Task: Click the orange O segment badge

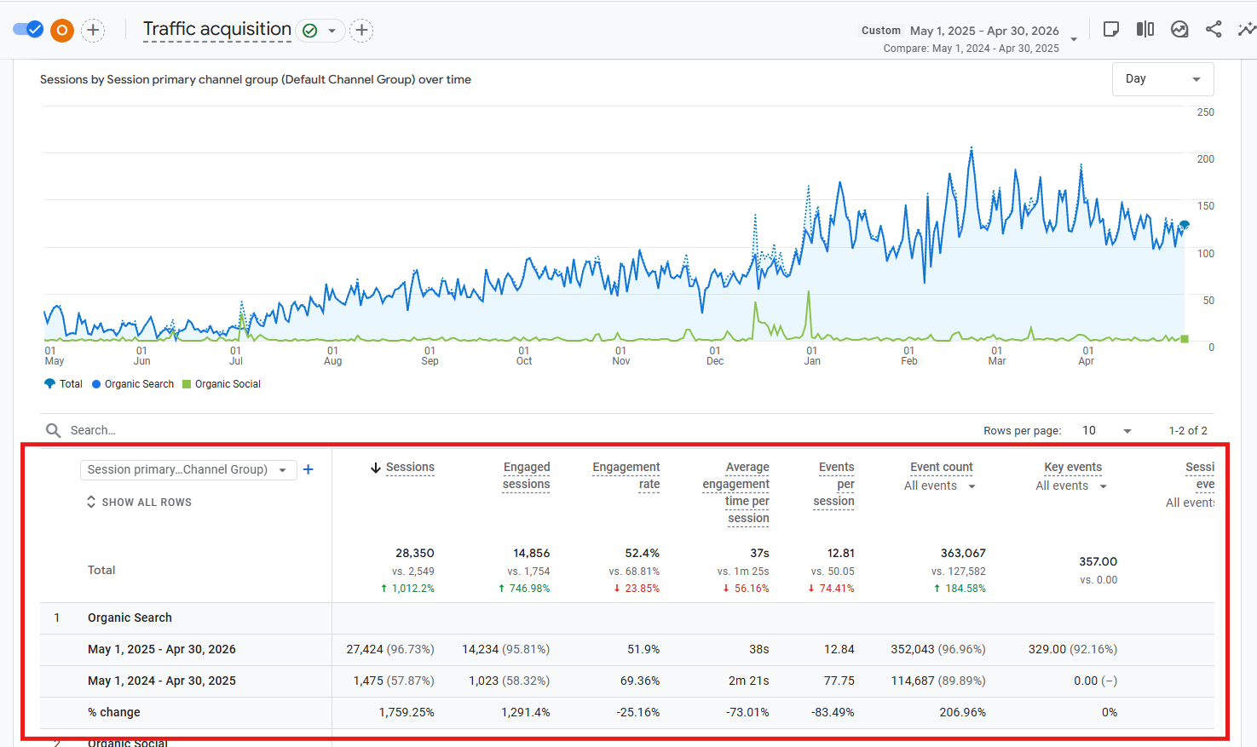Action: 62,30
